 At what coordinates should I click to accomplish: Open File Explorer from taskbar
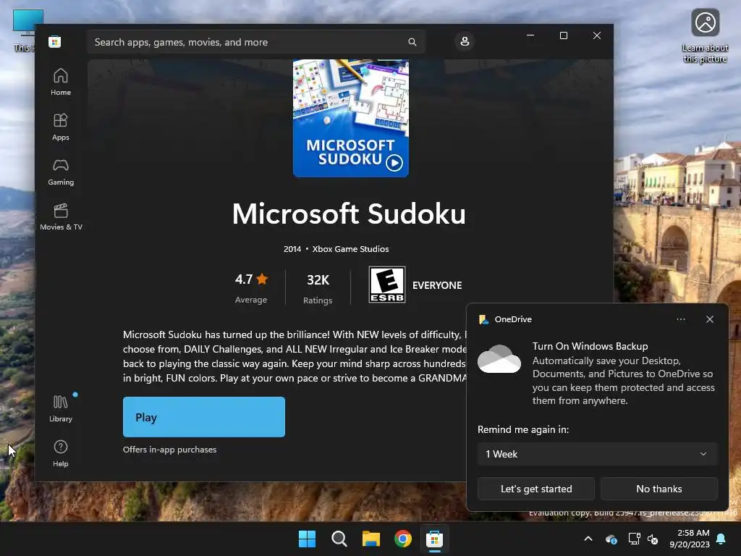coord(371,539)
